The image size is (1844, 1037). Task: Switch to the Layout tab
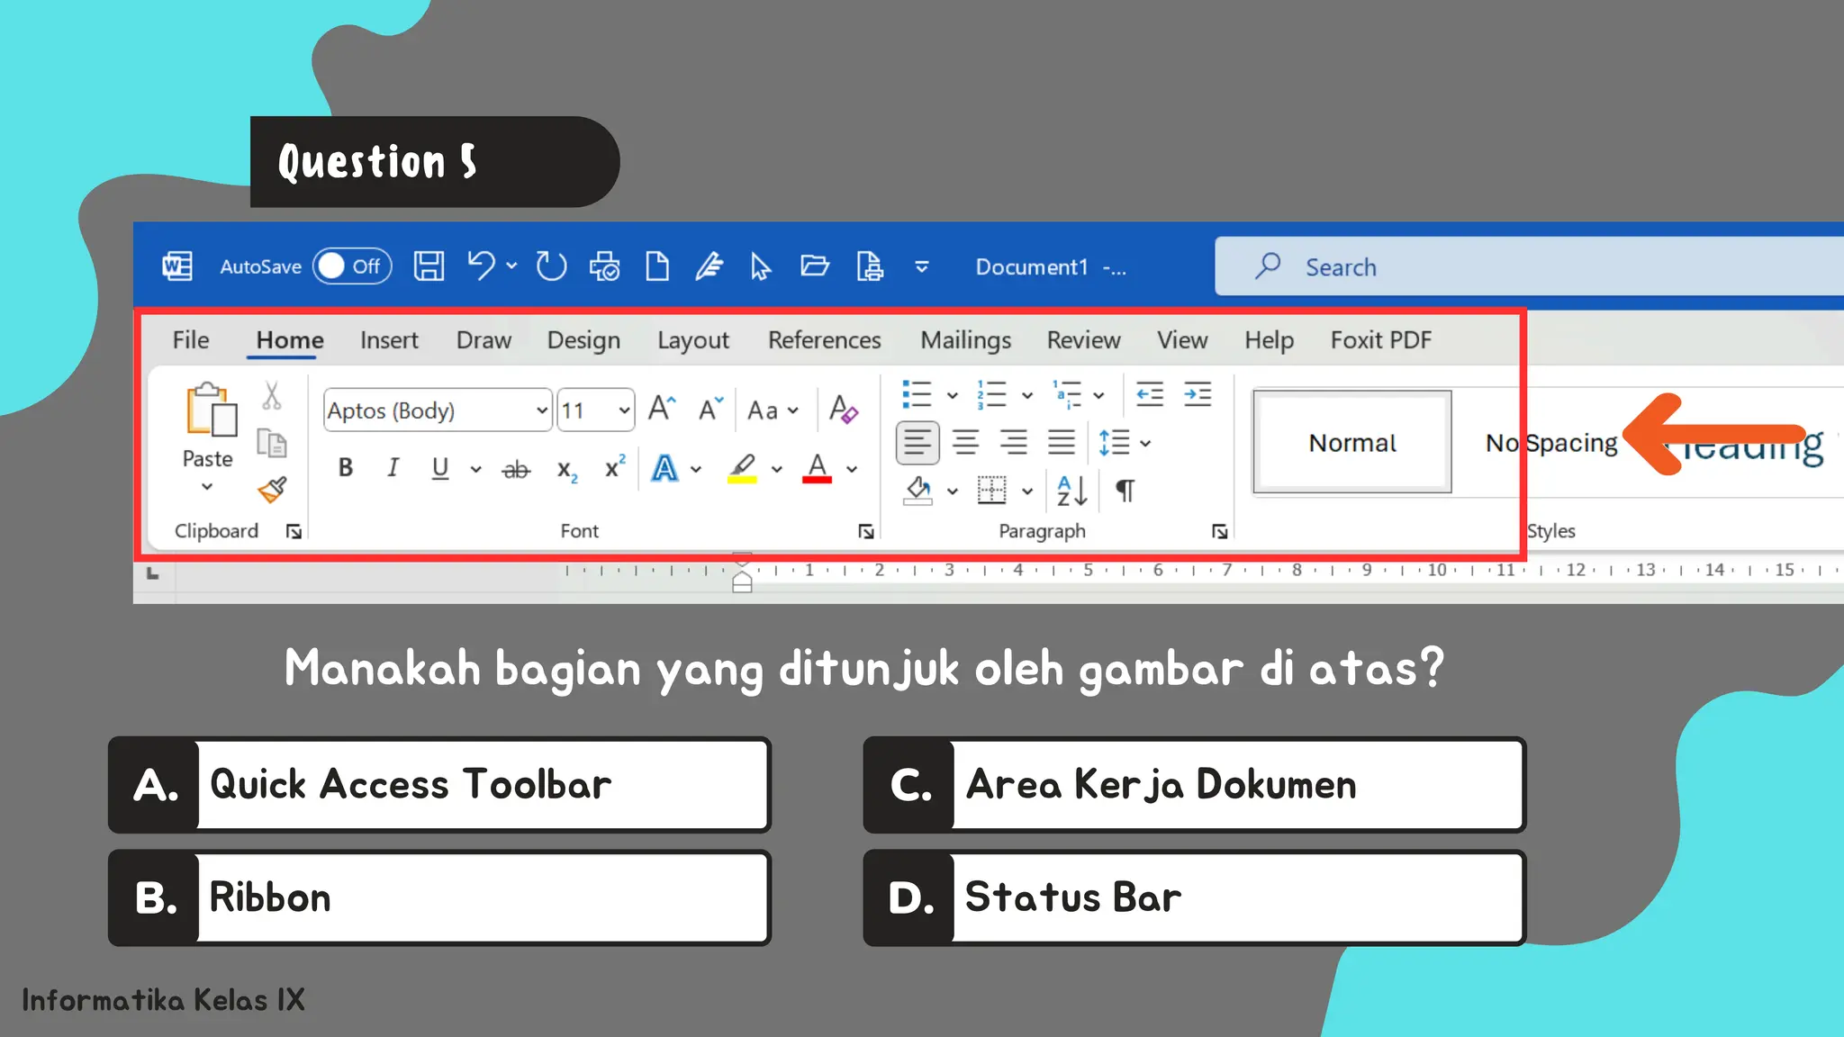(692, 340)
